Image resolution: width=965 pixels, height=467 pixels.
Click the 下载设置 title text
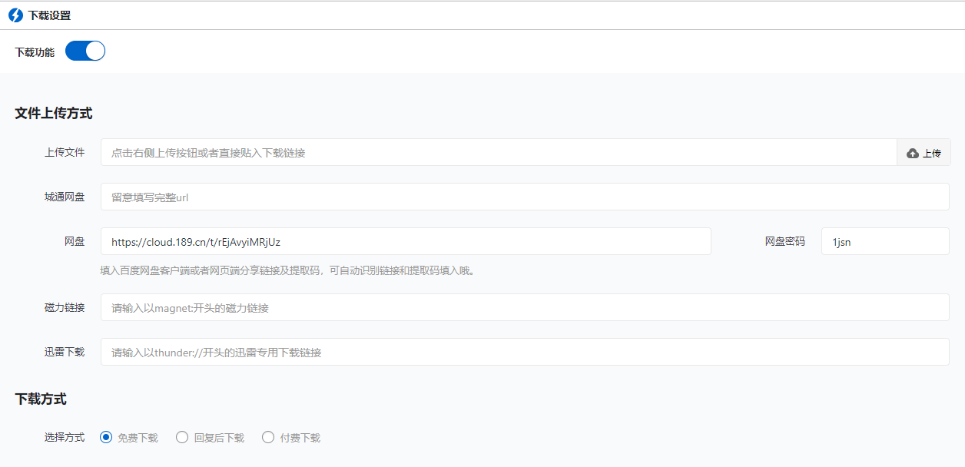click(49, 15)
